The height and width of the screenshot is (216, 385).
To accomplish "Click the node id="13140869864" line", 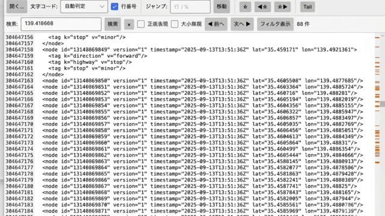I will click(203, 167).
